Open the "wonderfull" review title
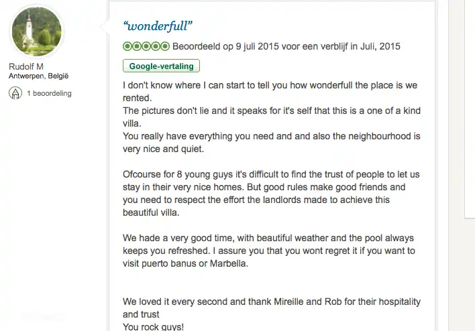Viewport: 475px width, 331px height. (158, 26)
